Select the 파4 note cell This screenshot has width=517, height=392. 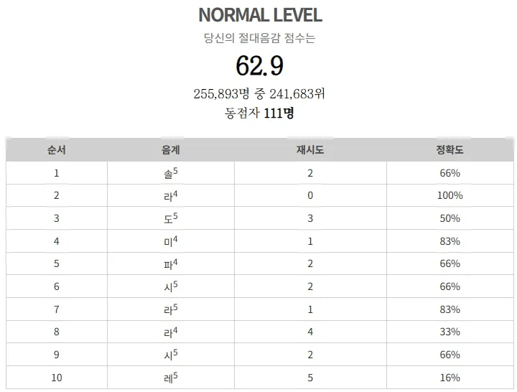171,263
